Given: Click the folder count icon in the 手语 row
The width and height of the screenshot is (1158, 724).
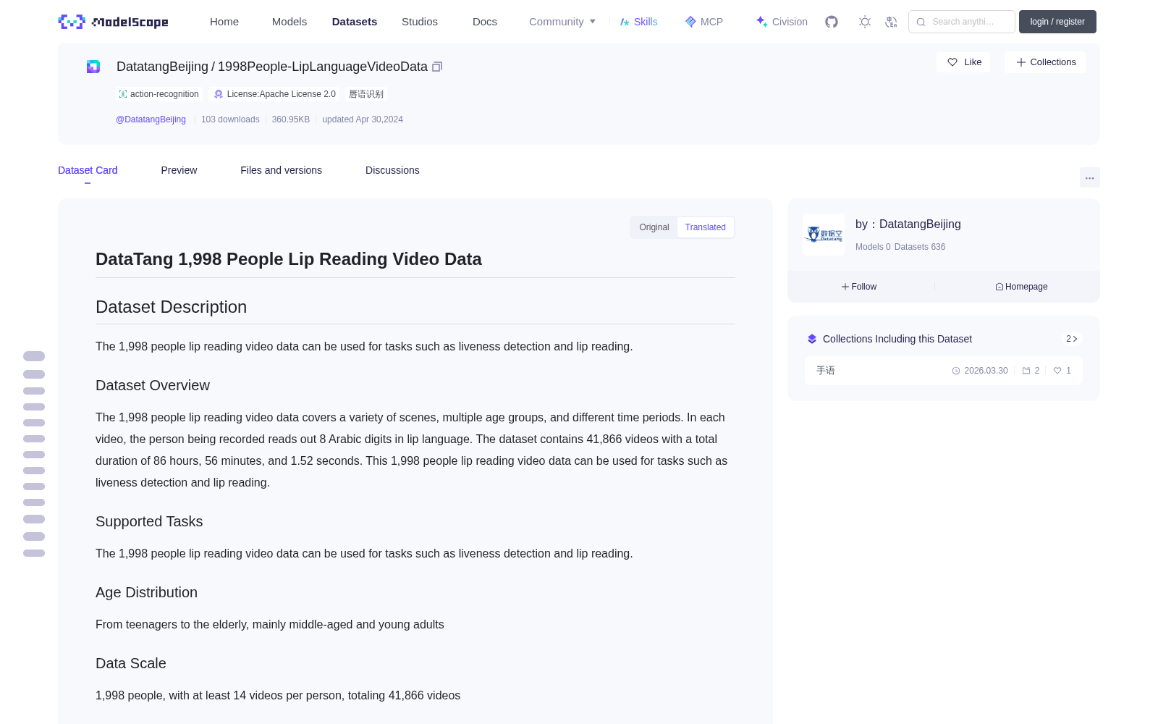Looking at the screenshot, I should tap(1026, 371).
